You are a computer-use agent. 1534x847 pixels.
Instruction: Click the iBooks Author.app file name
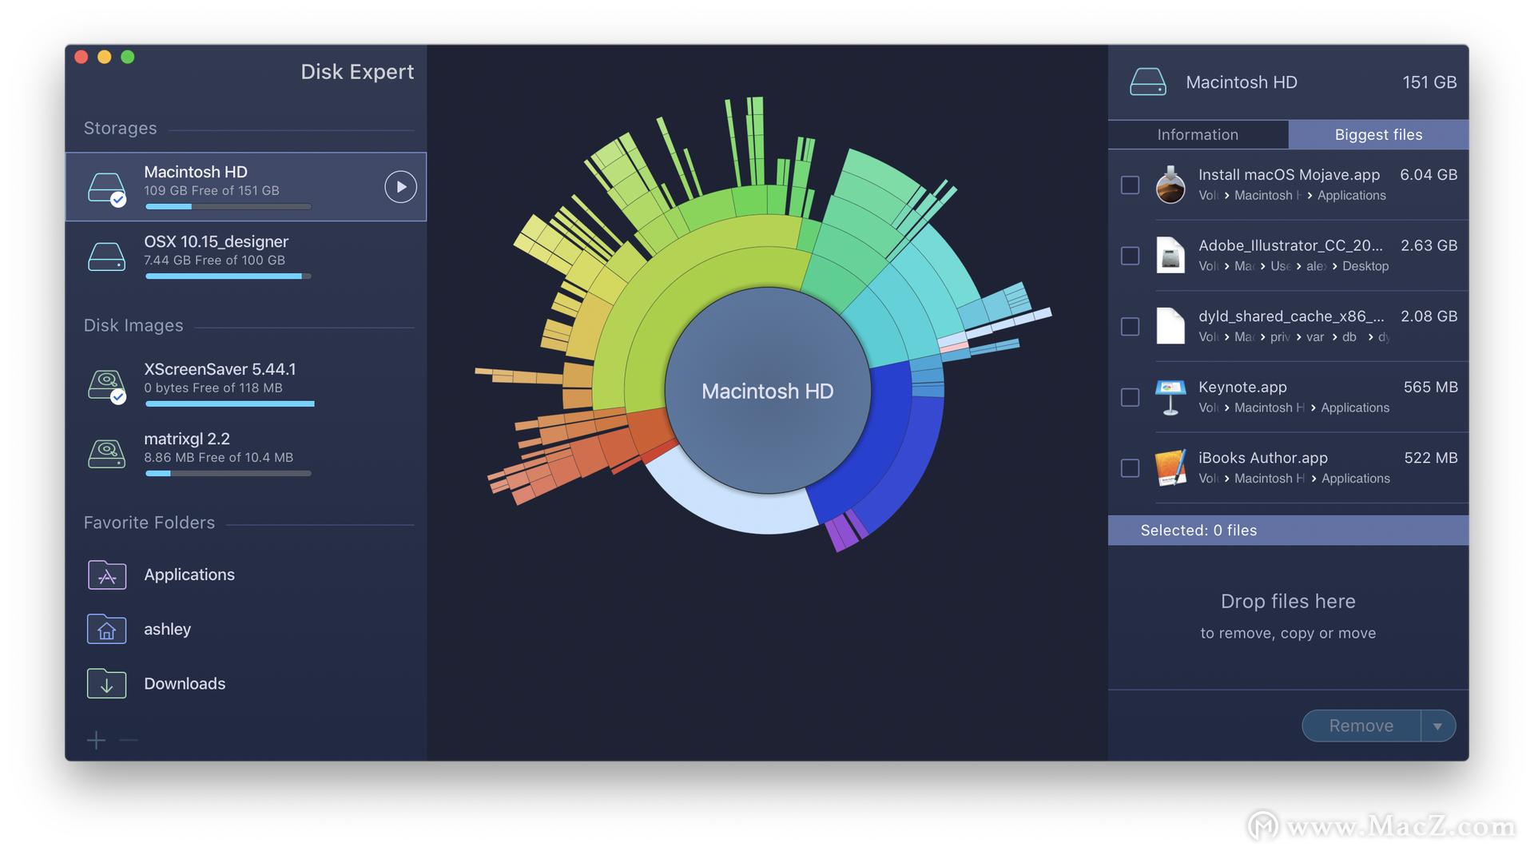1263,458
